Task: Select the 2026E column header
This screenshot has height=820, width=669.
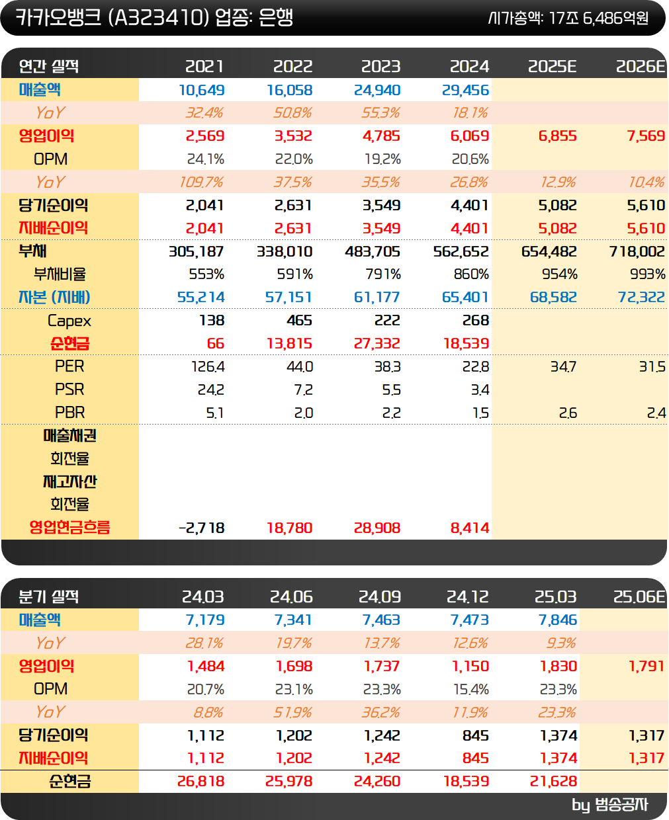Action: [x=641, y=66]
